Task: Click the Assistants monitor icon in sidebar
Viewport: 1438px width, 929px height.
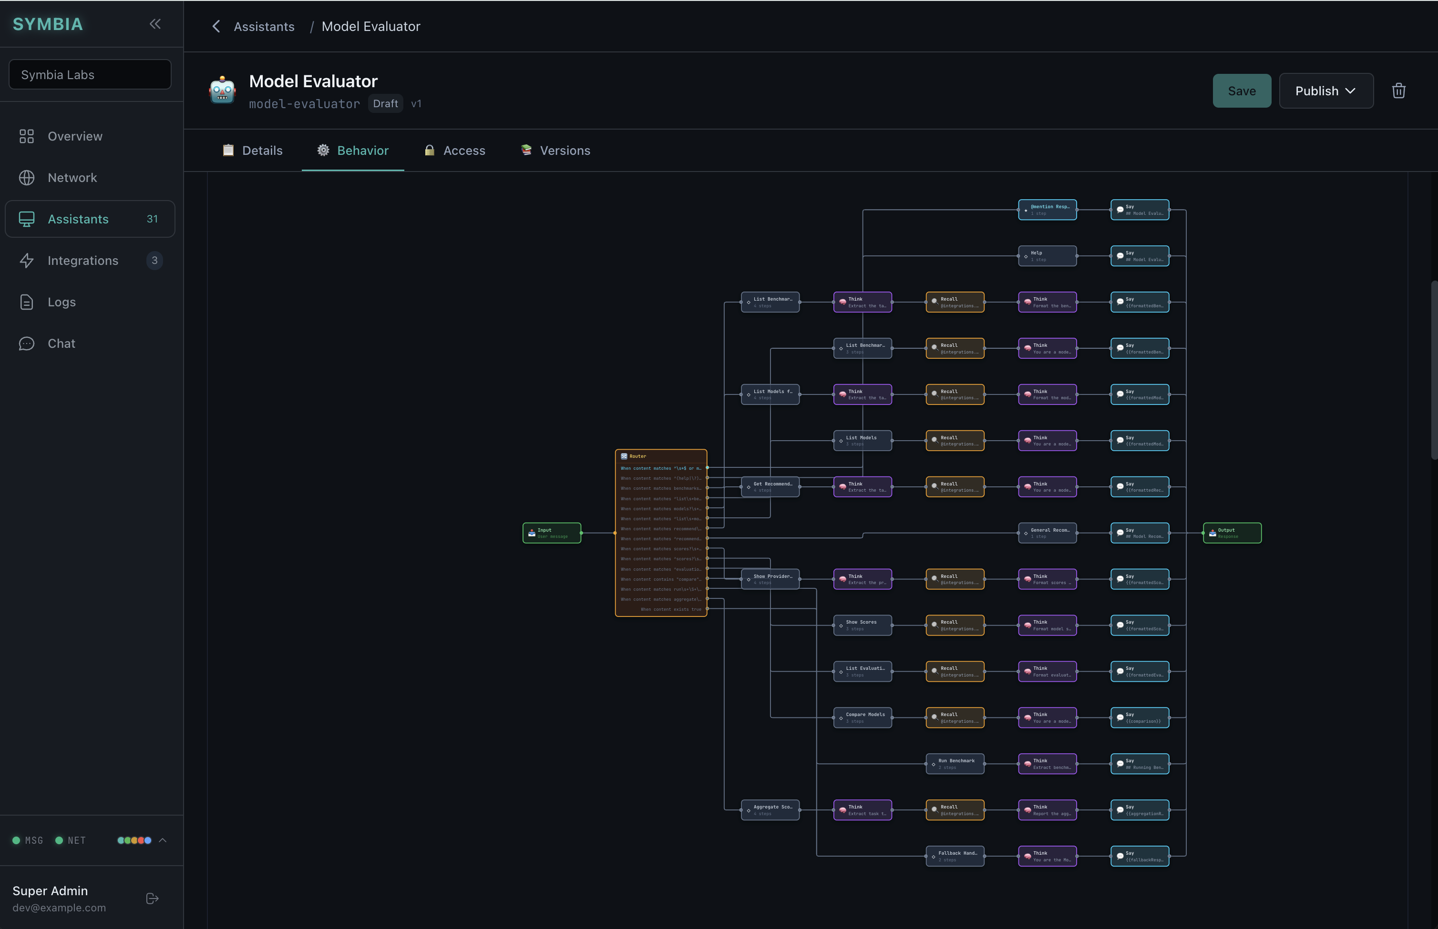Action: (27, 218)
